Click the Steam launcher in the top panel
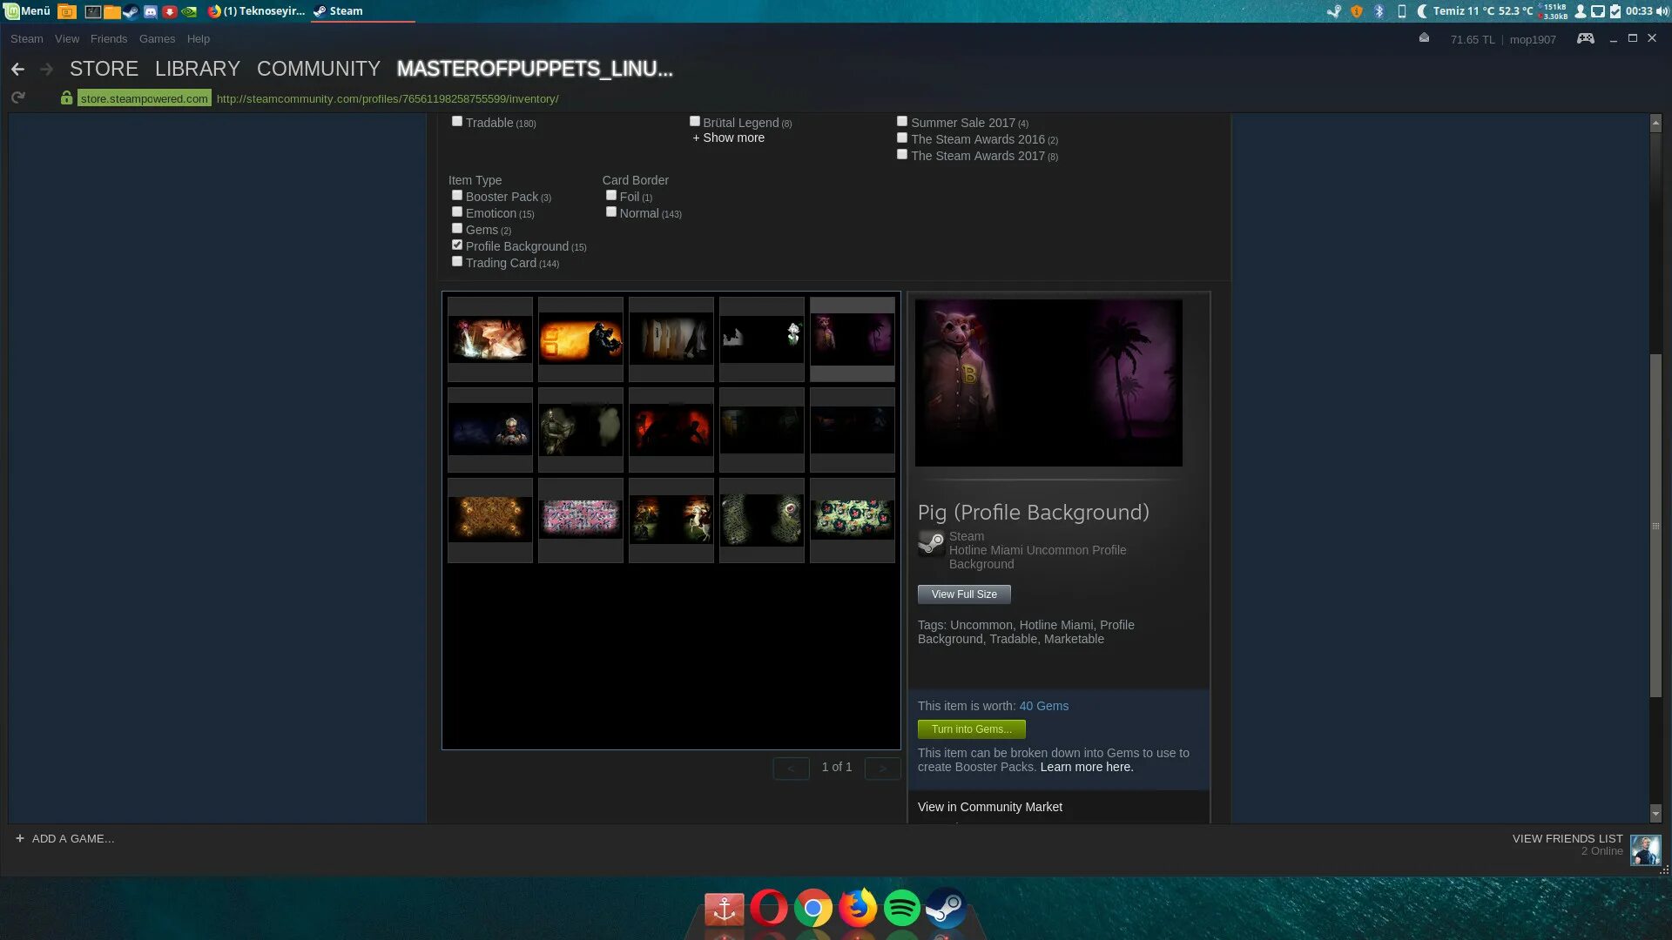This screenshot has width=1672, height=940. coord(131,11)
